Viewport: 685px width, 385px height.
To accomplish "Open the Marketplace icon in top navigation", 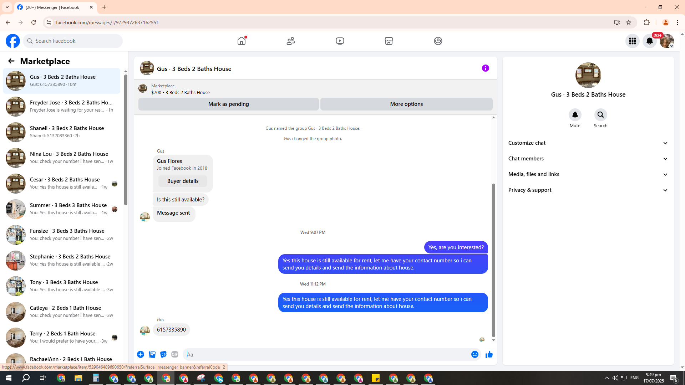I will [389, 41].
